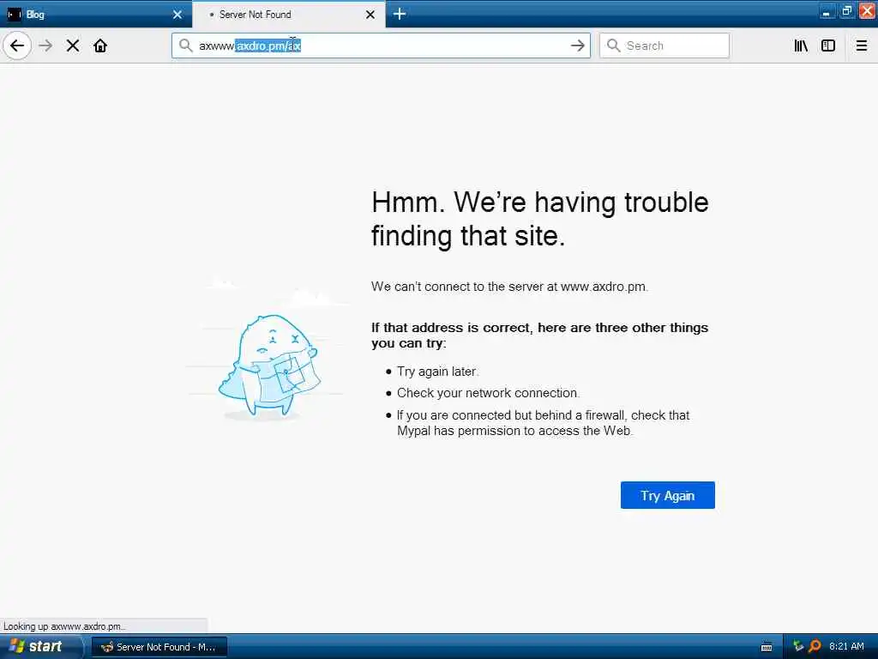Select the Server Not Found tab
Image resolution: width=878 pixels, height=659 pixels.
point(288,14)
